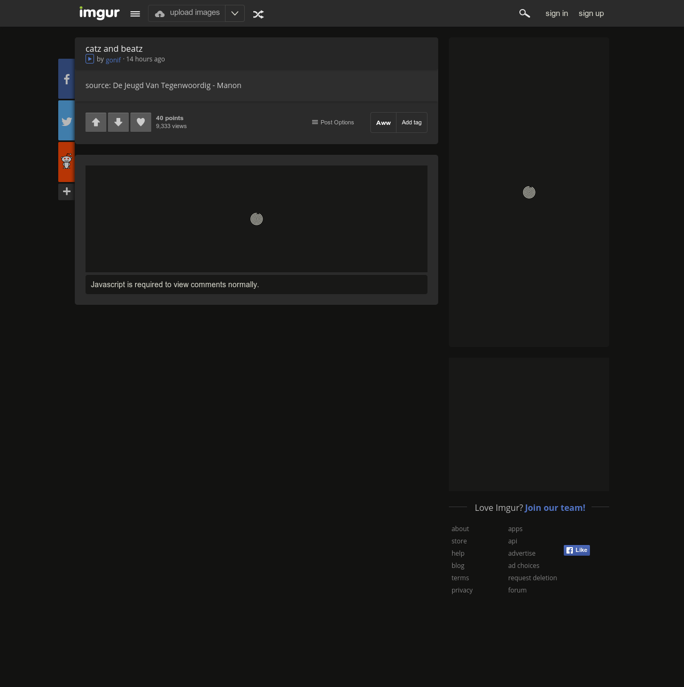The width and height of the screenshot is (684, 687).
Task: Load a random post with the shuffle icon
Action: tap(259, 14)
